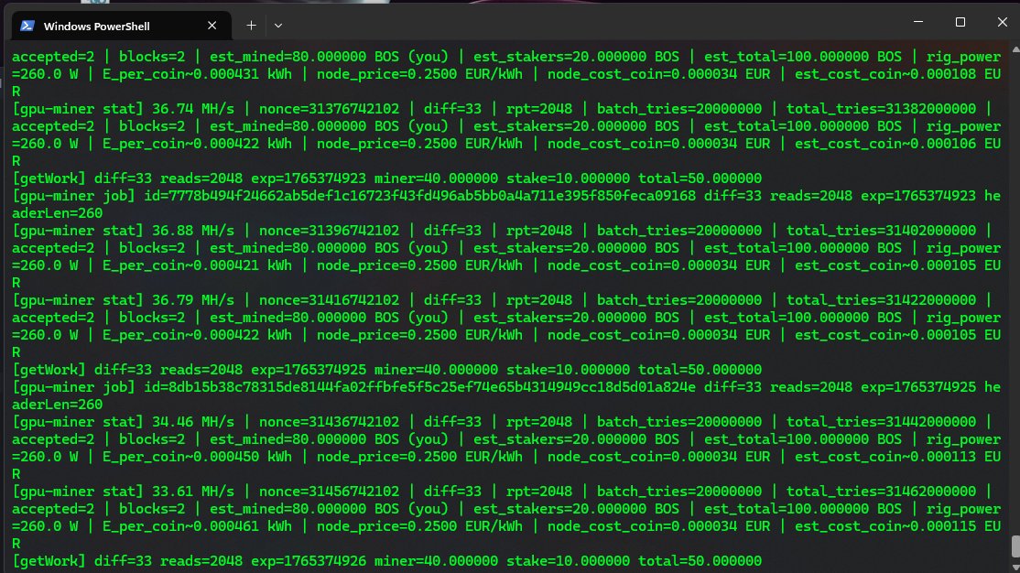Click 'nonce=31416742102' in the output
The image size is (1020, 573).
coord(329,300)
